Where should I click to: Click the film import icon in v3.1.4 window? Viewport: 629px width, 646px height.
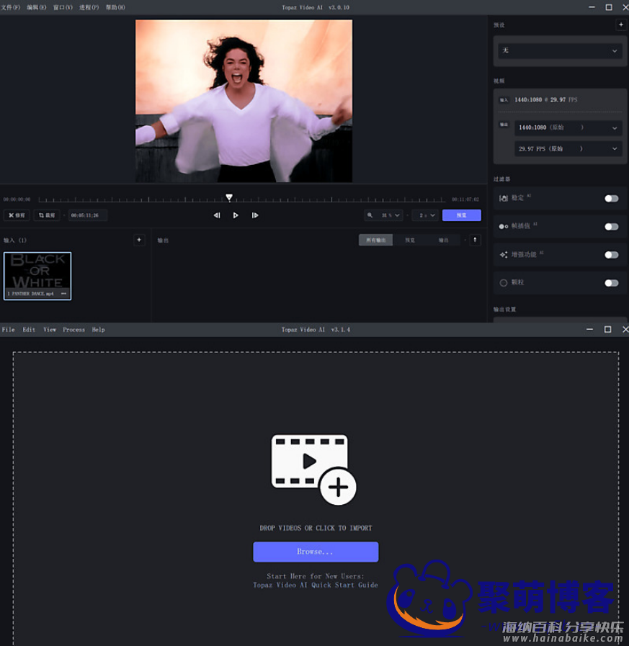(x=313, y=470)
